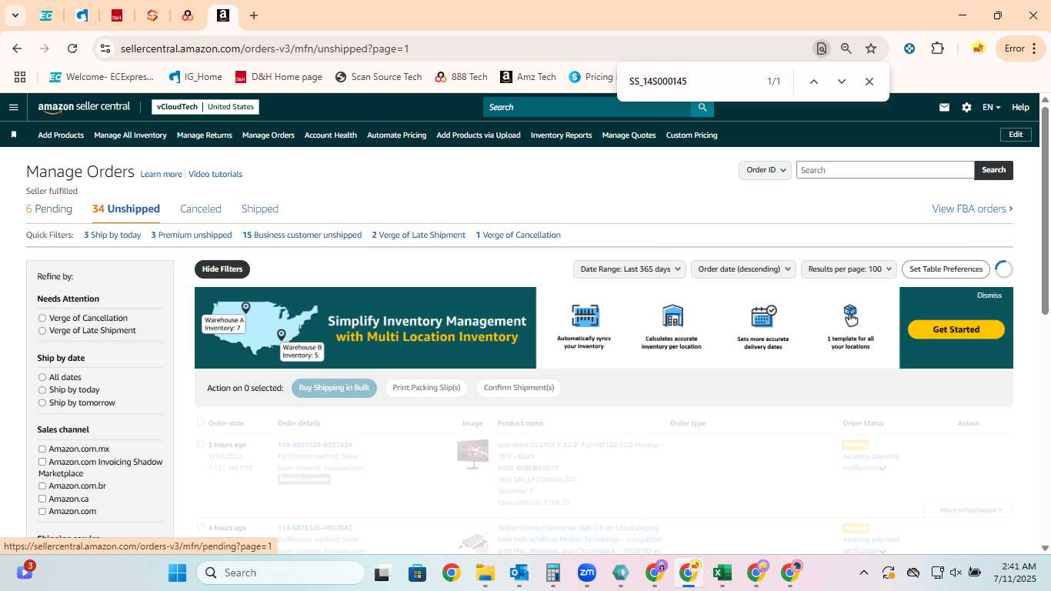This screenshot has height=591, width=1051.
Task: Open Manage All Inventory menu item
Action: 130,135
